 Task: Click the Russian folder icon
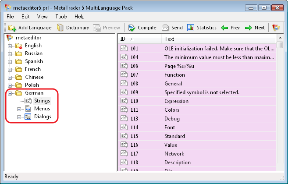pyautogui.click(x=19, y=53)
